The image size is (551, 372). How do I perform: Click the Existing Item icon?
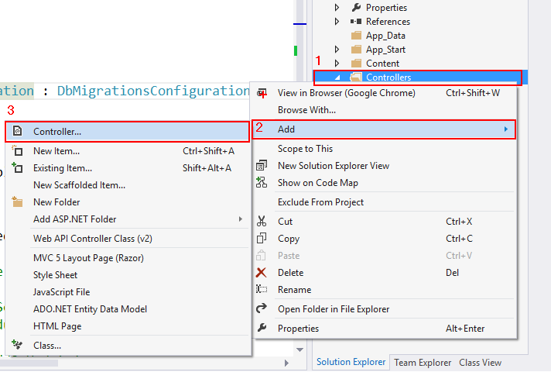coord(18,168)
